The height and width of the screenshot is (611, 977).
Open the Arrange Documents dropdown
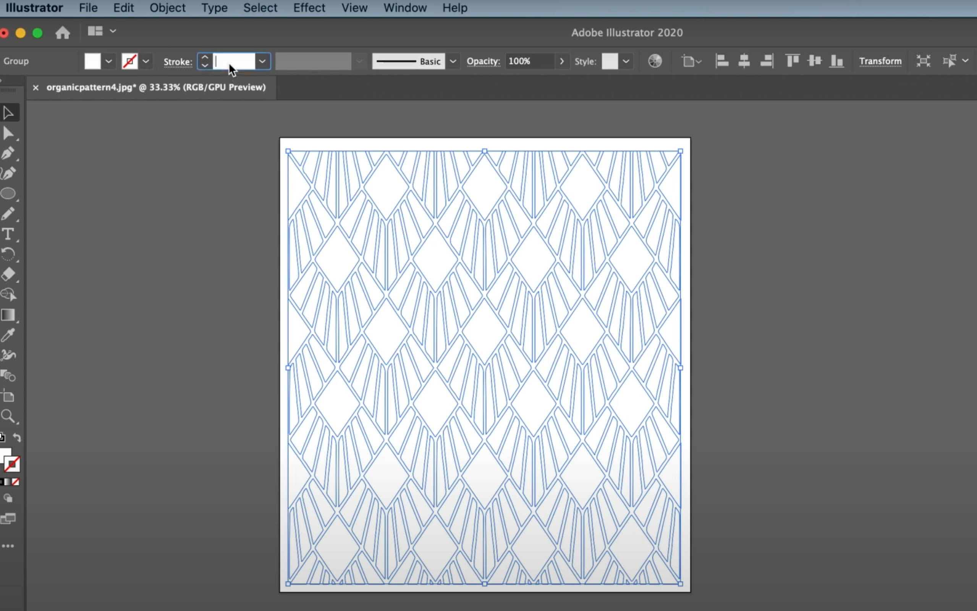102,31
